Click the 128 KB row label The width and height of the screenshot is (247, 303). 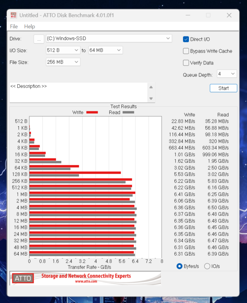(20, 174)
